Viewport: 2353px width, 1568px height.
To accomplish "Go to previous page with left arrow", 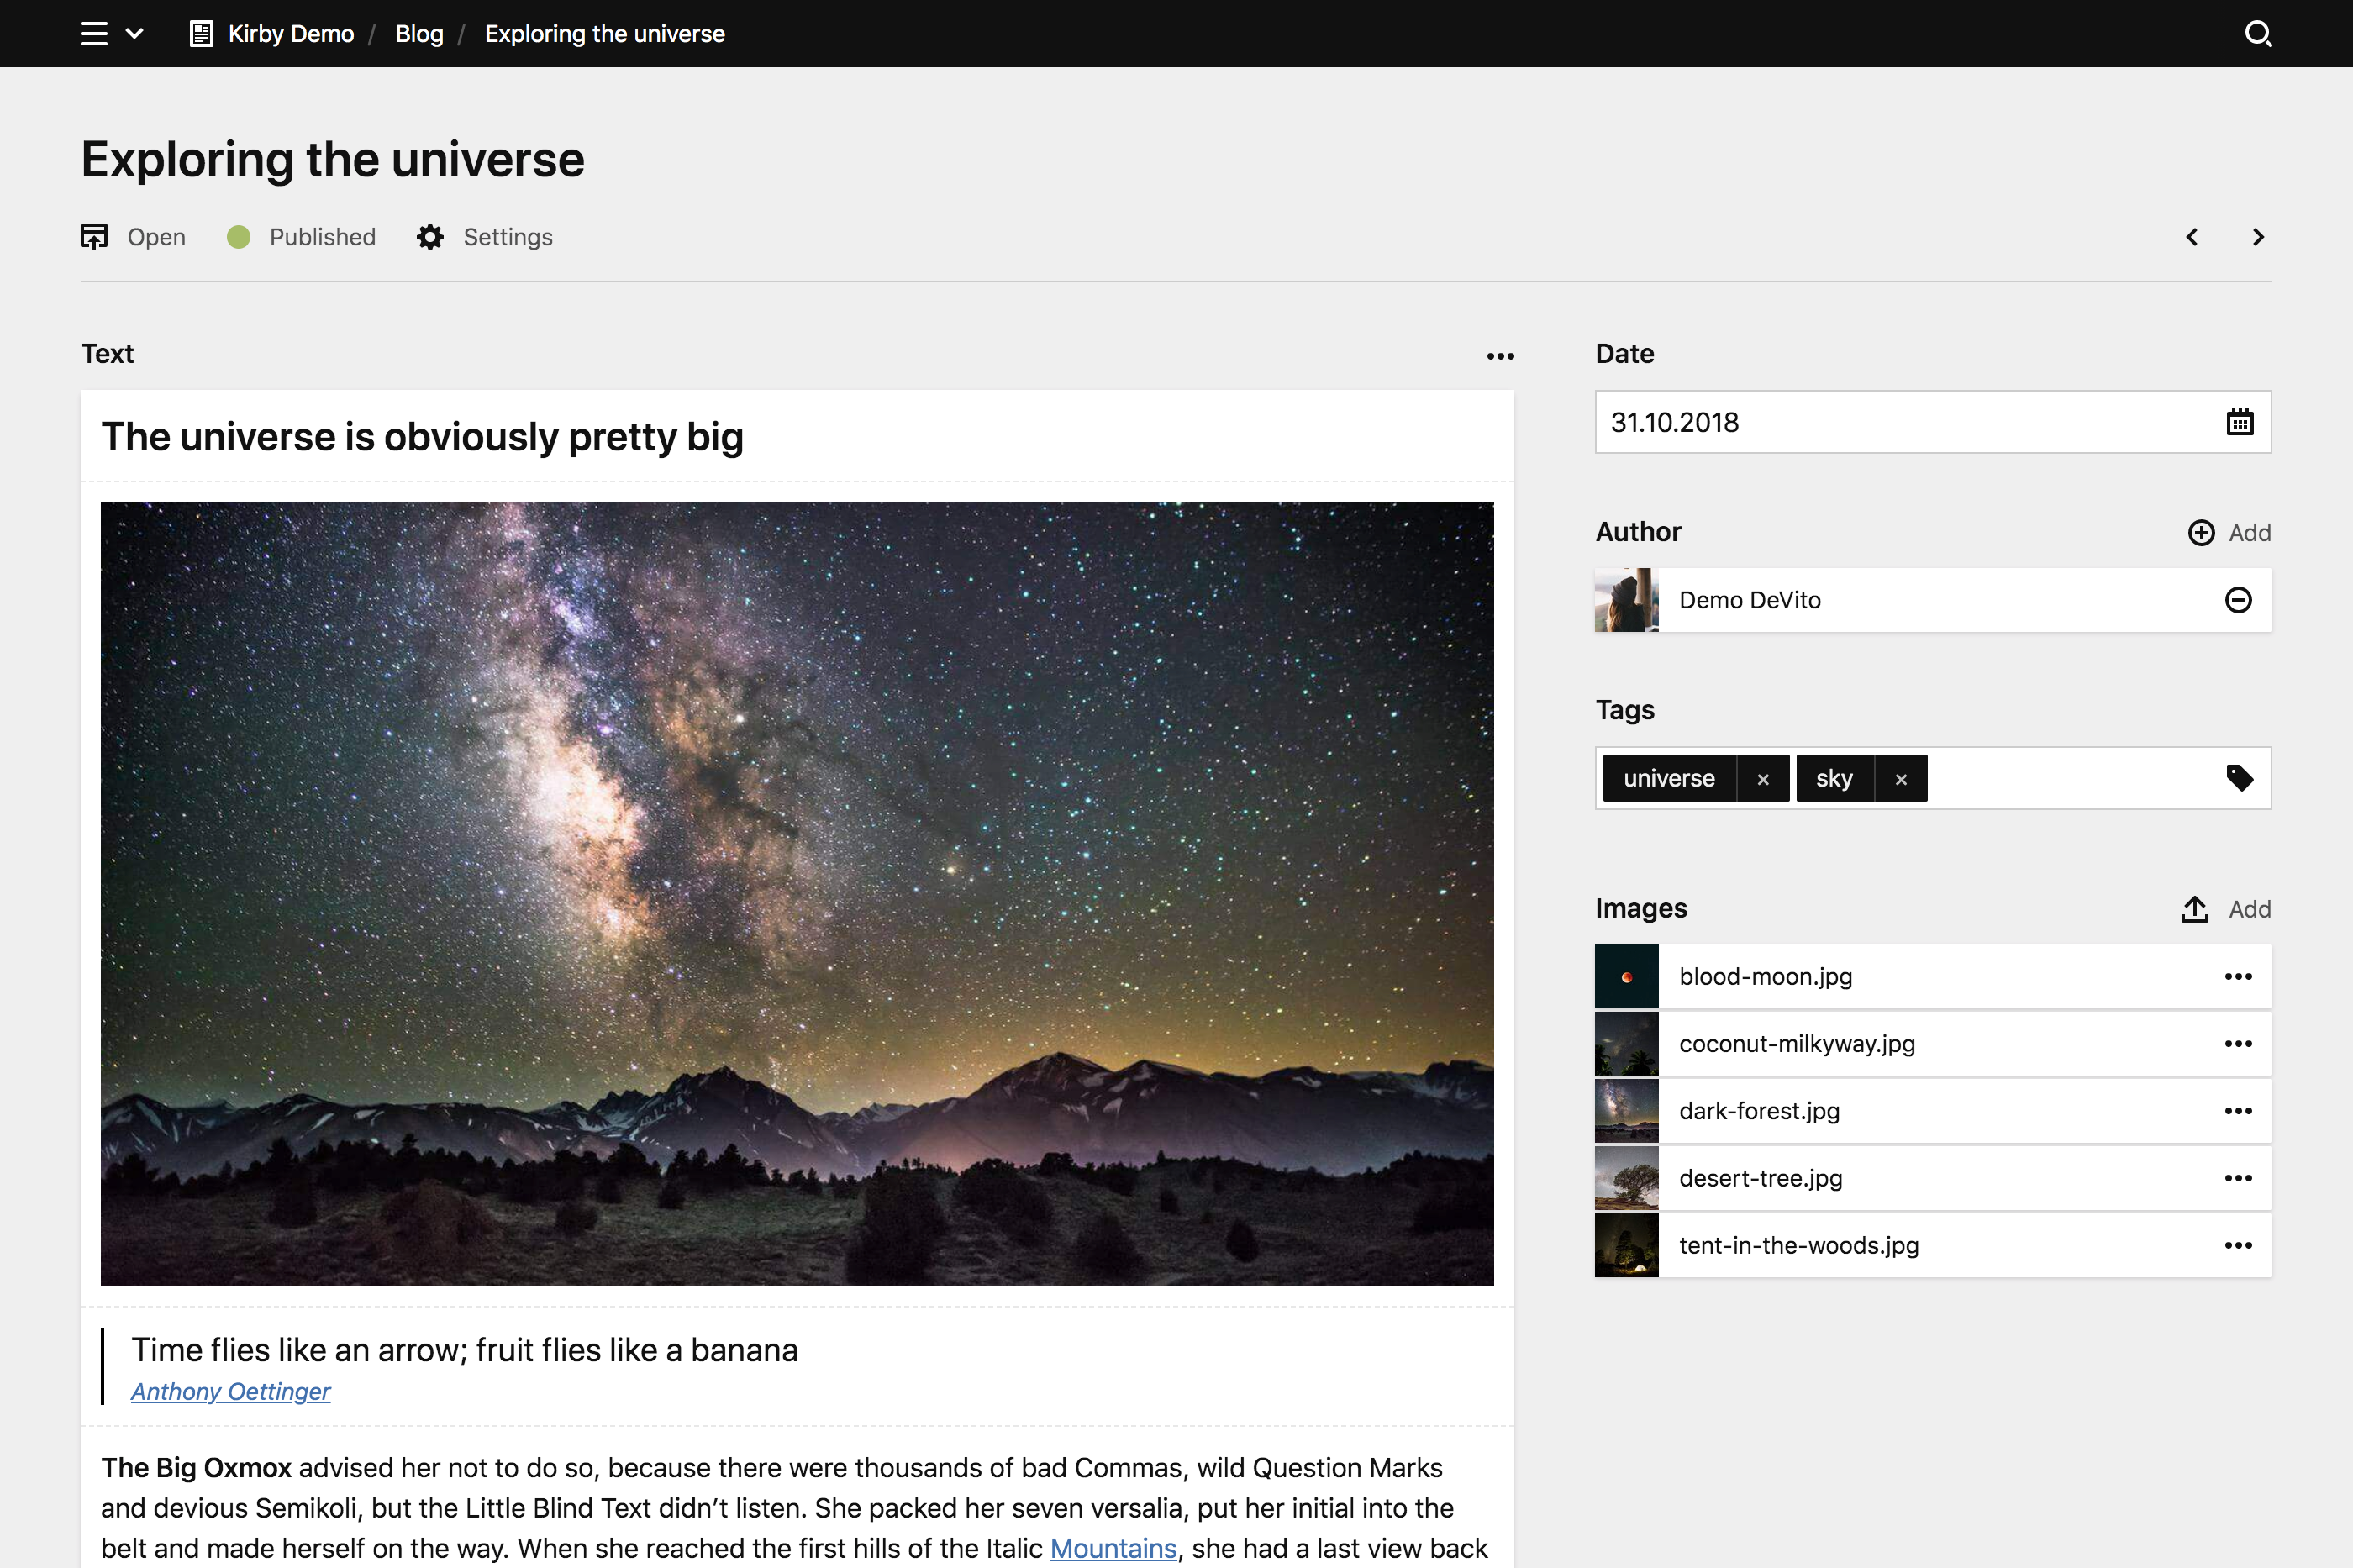I will [2191, 237].
